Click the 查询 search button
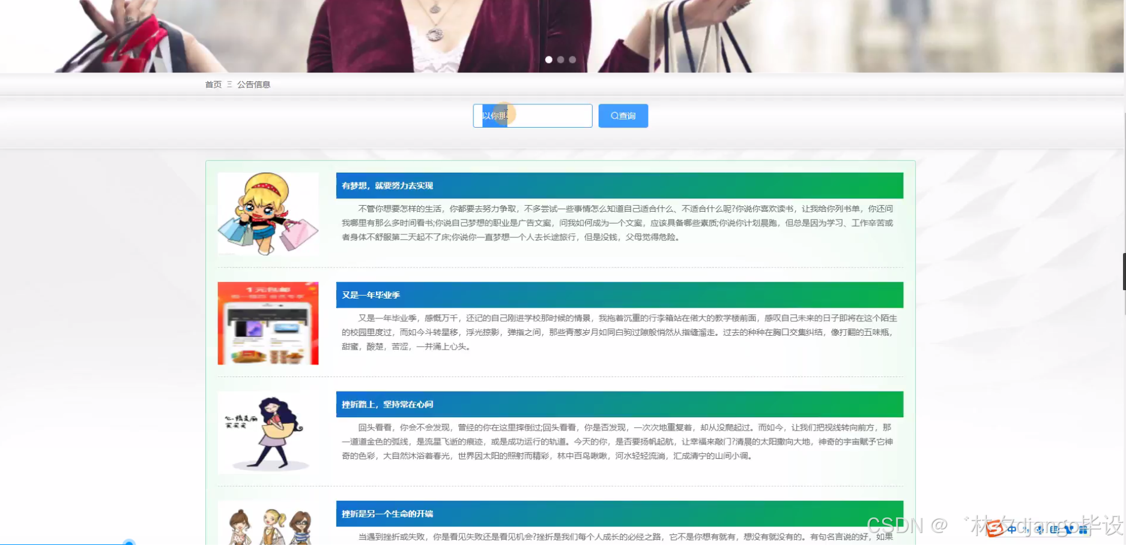 pos(623,116)
